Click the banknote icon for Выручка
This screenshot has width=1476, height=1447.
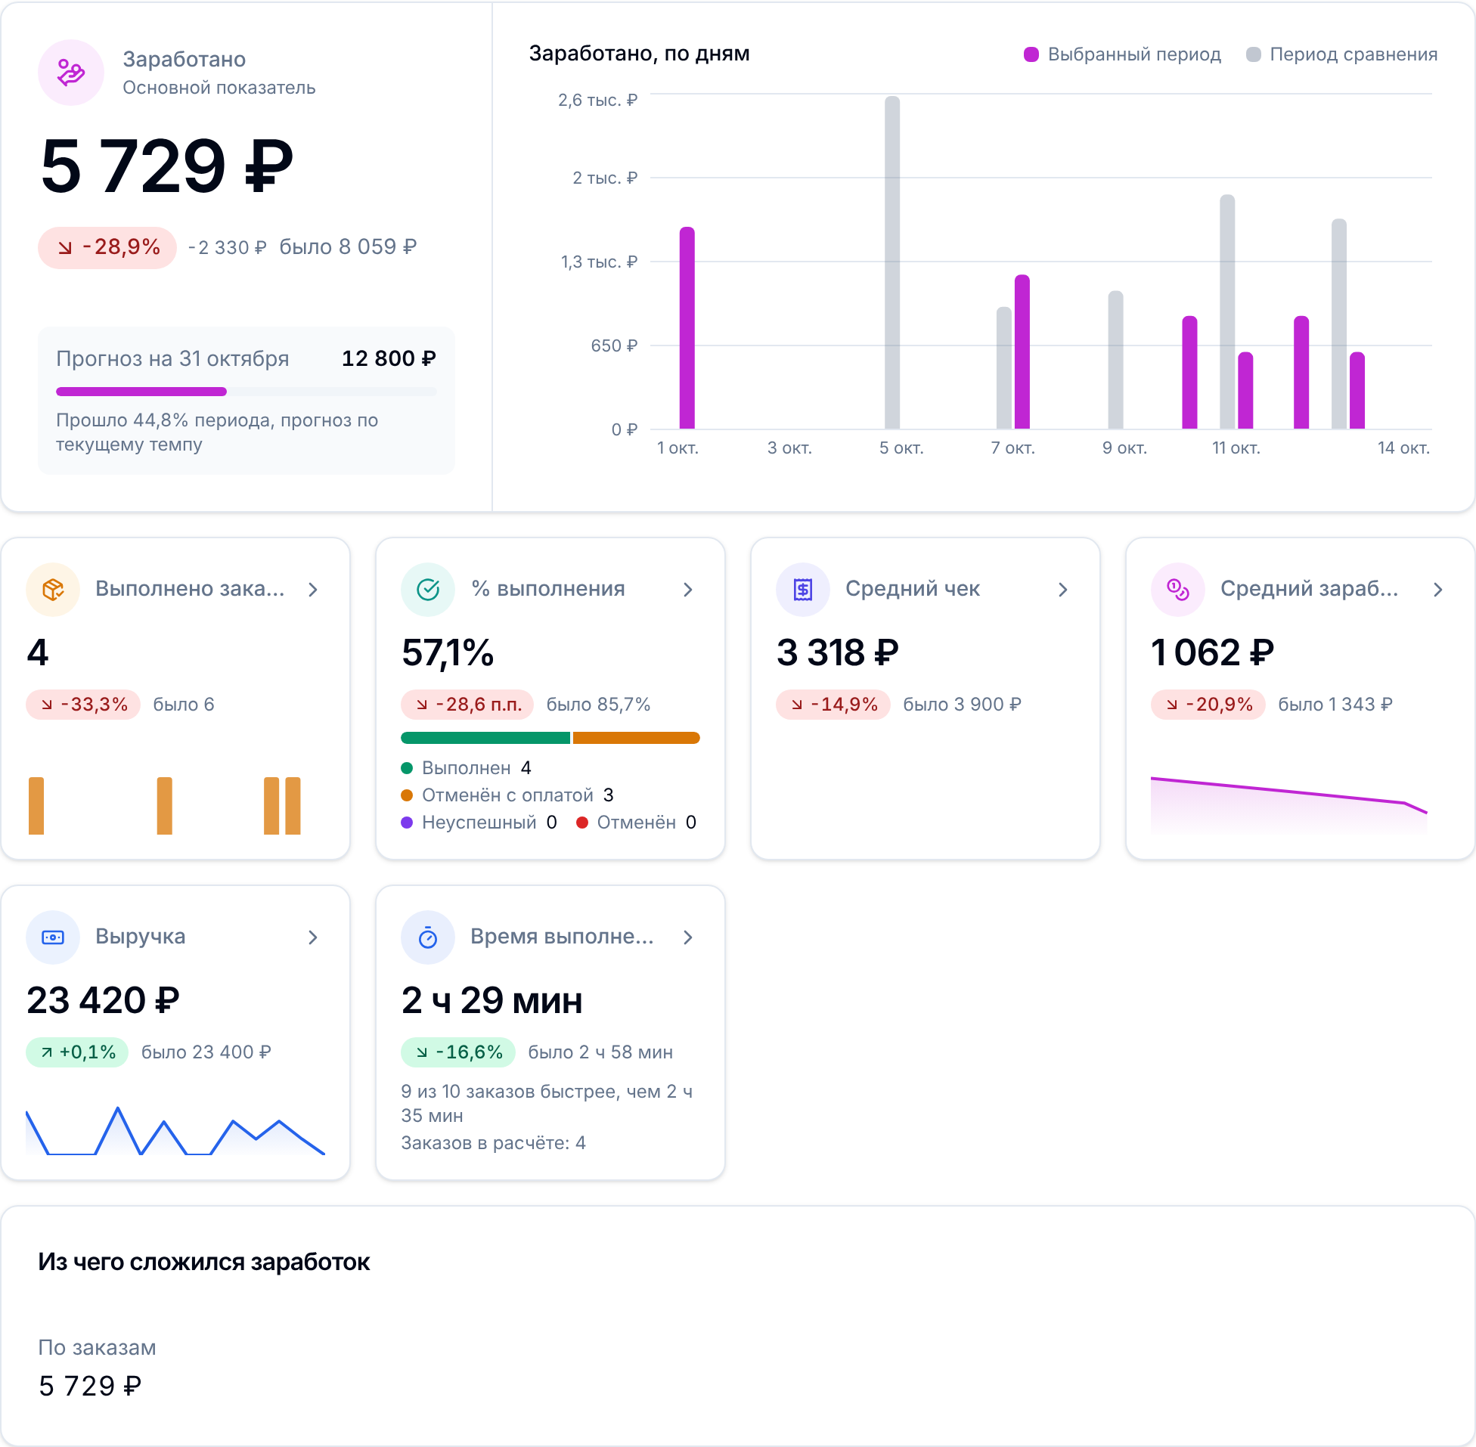tap(53, 937)
